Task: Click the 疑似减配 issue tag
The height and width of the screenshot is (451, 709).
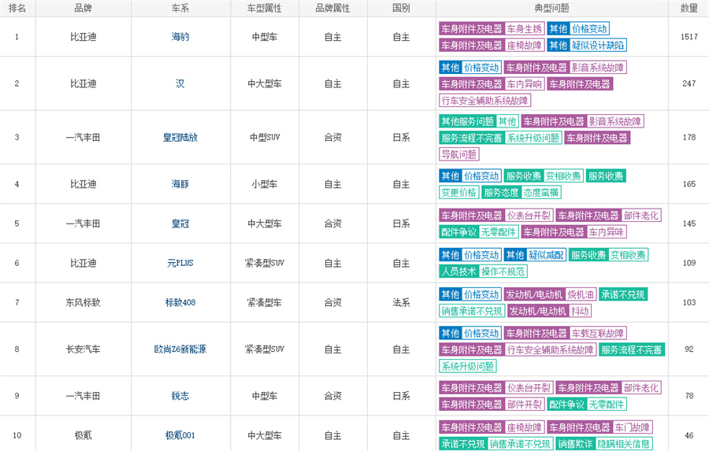Action: tap(546, 255)
